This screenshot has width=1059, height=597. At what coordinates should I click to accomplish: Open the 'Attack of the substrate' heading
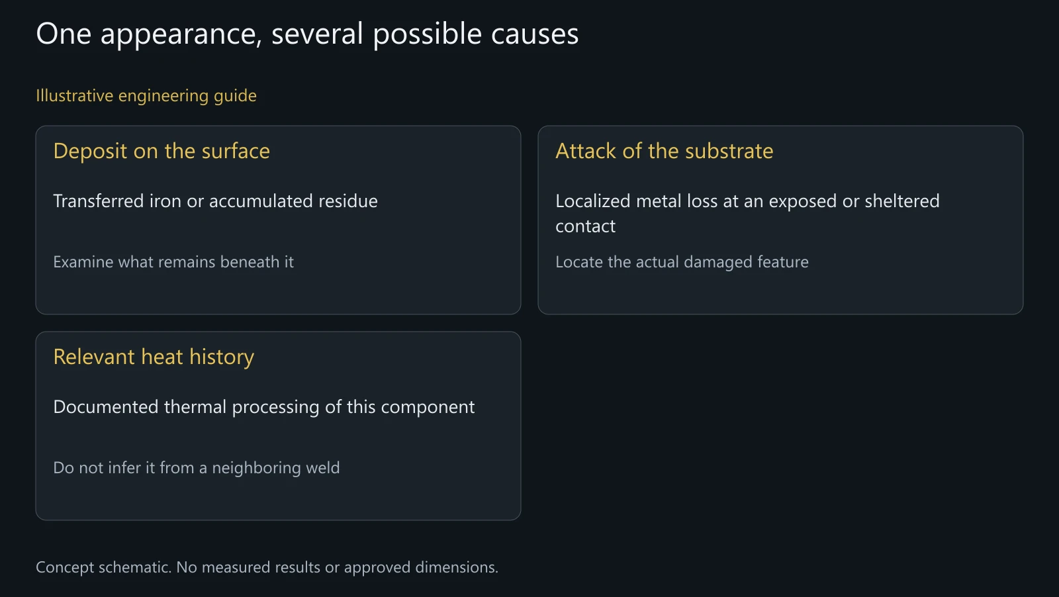665,151
